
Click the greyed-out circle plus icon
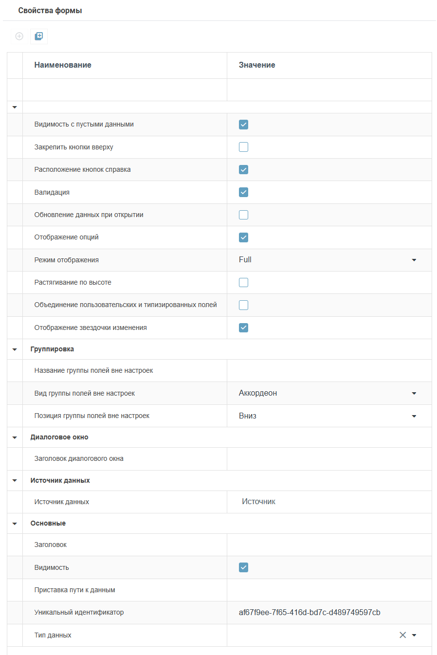point(19,36)
